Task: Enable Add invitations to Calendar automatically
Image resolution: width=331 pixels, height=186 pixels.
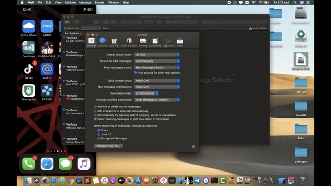Action: pyautogui.click(x=95, y=111)
